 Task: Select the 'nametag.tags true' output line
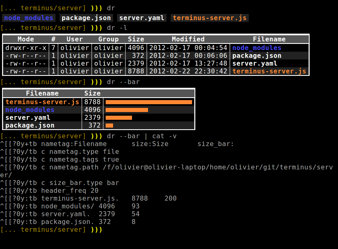[x=60, y=159]
